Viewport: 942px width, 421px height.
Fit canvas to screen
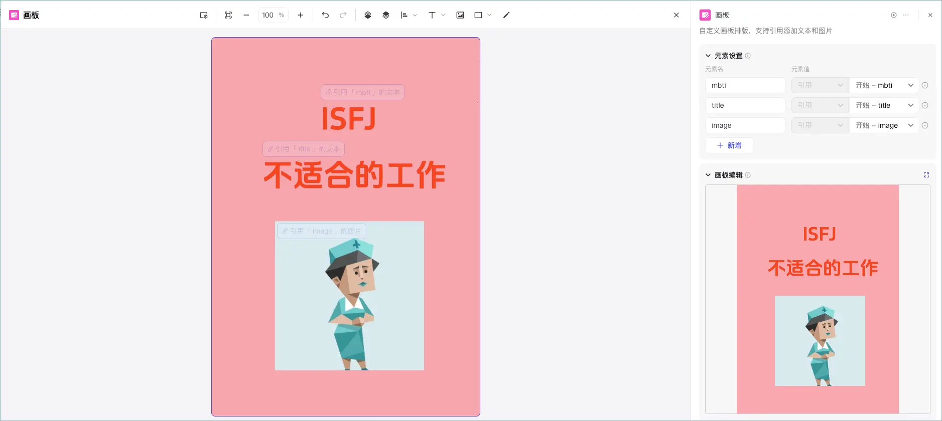228,15
